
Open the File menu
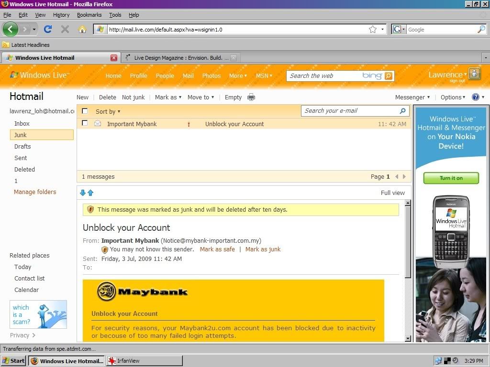tap(7, 15)
